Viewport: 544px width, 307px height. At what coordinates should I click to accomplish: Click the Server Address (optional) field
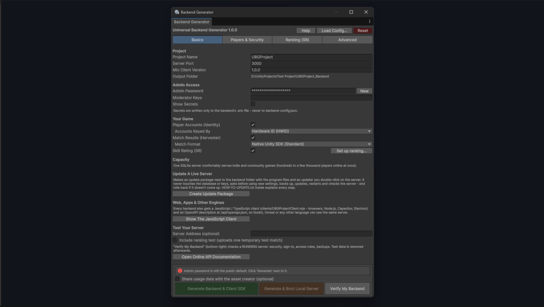311,234
